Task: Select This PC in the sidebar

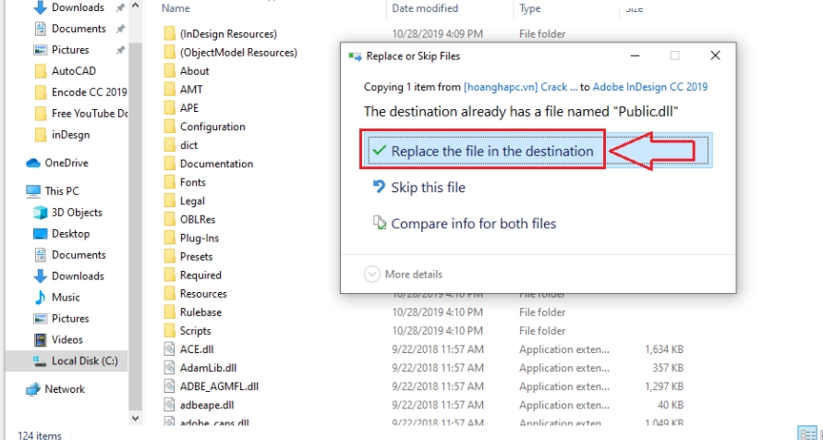Action: [61, 190]
